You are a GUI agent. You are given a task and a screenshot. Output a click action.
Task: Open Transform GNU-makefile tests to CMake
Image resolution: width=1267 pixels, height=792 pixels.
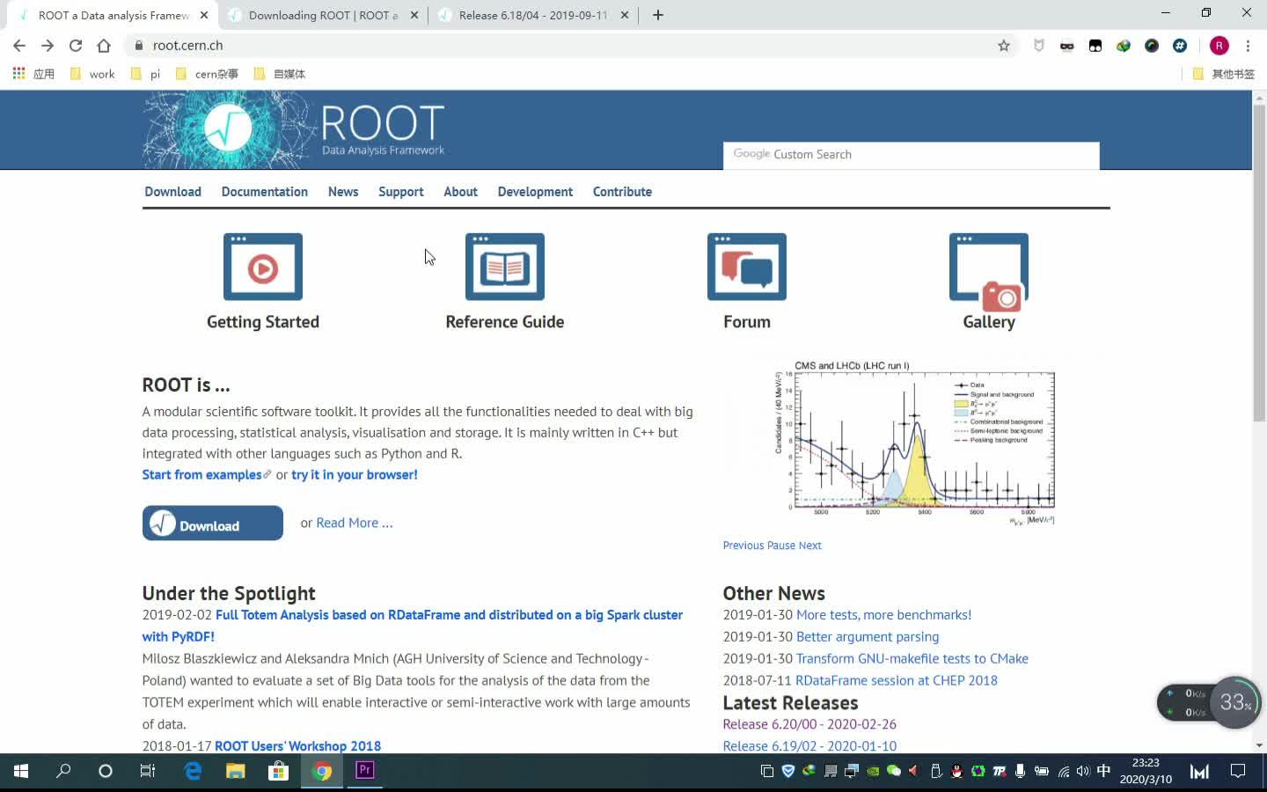[912, 658]
